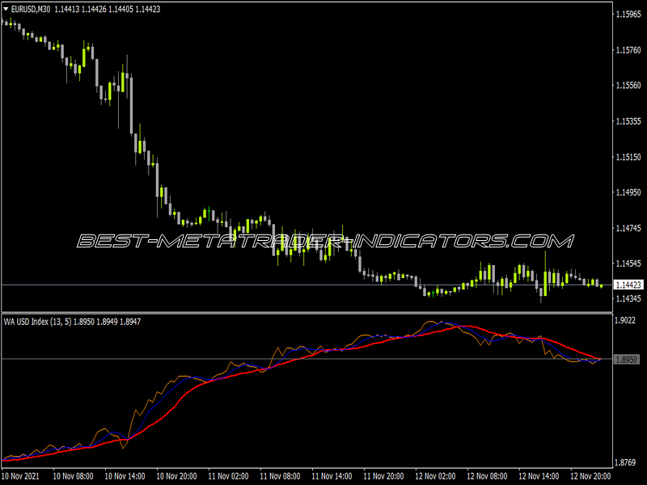This screenshot has height=485, width=647.
Task: Select the indicator level label 1.8950
Action: (626, 360)
